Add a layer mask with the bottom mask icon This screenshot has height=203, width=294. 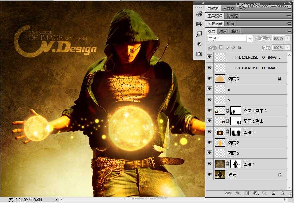tap(246, 193)
